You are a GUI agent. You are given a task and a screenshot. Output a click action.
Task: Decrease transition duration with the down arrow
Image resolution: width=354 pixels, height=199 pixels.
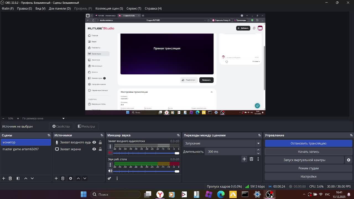point(258,153)
